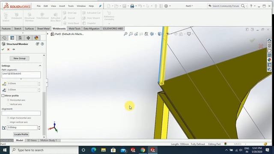
Task: Open the DisplayManager tab
Action: point(36,38)
